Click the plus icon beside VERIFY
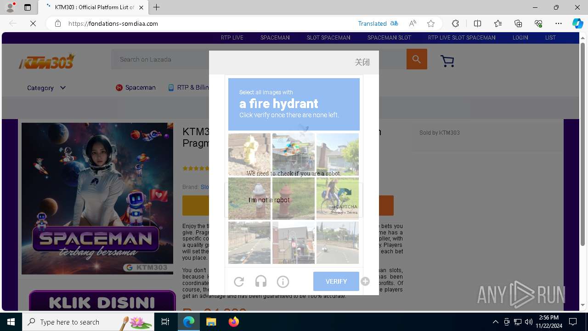The height and width of the screenshot is (331, 588). 365,281
